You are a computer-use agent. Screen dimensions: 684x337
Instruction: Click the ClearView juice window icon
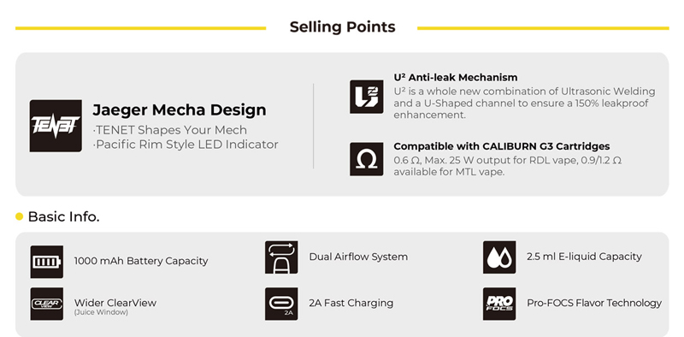(47, 304)
